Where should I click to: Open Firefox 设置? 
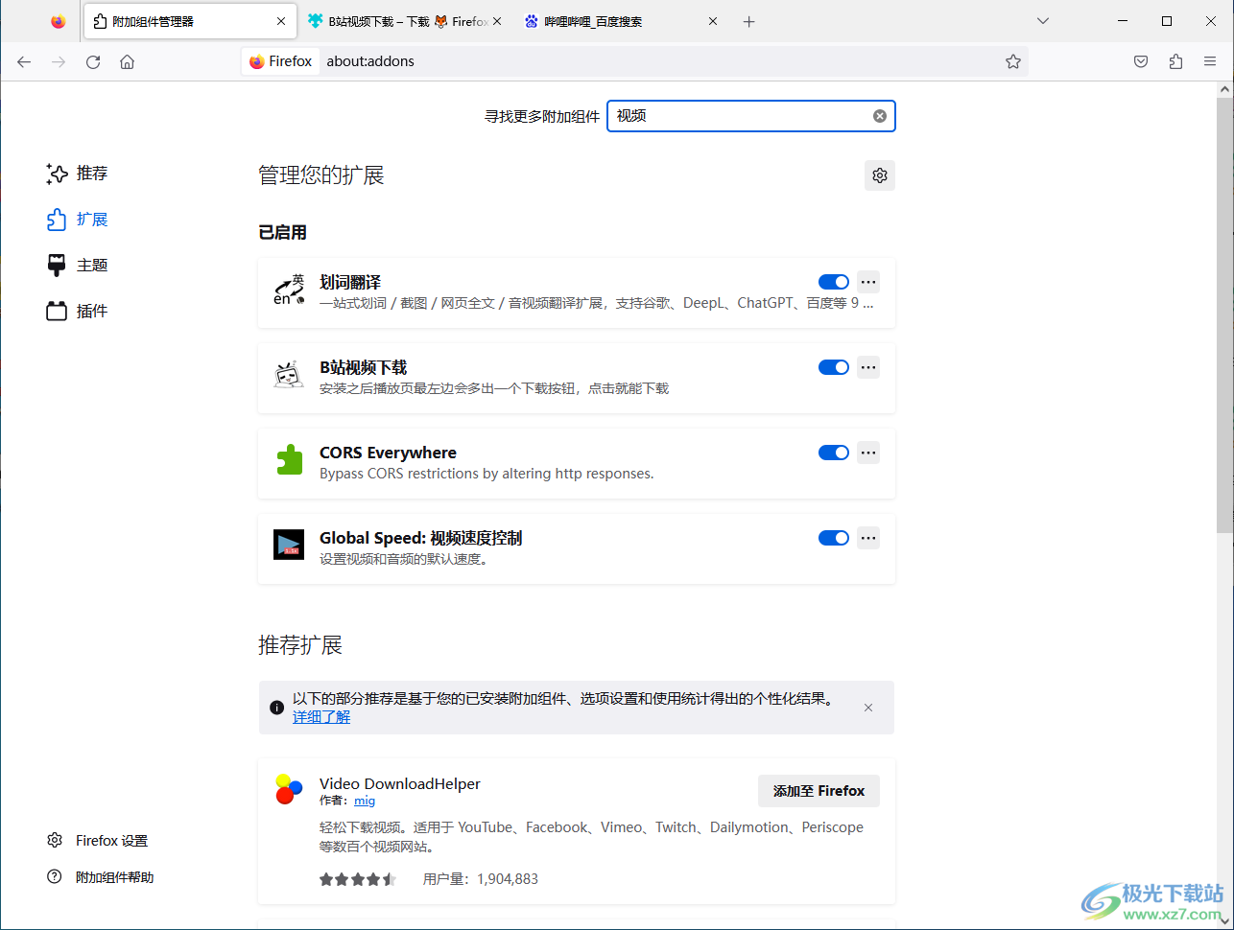click(99, 841)
